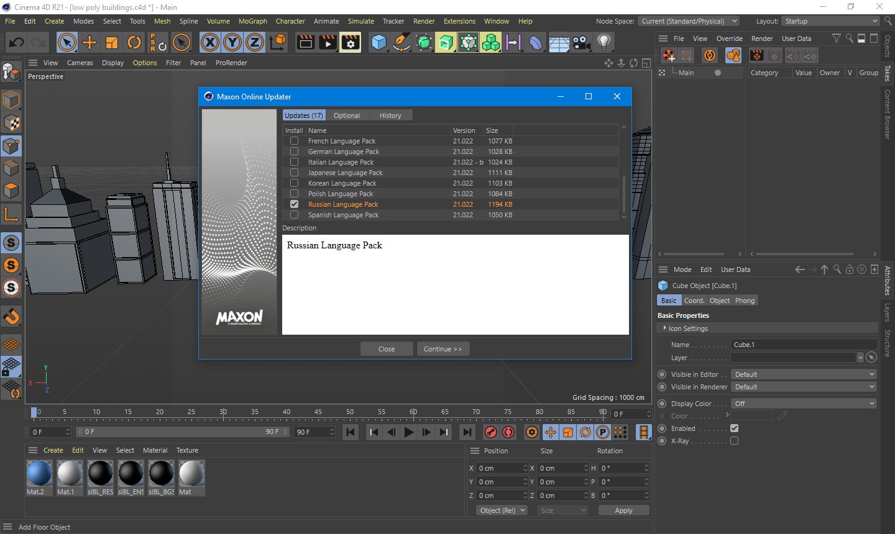Click the Floor environment icon
Viewport: 895px width, 534px height.
(559, 42)
